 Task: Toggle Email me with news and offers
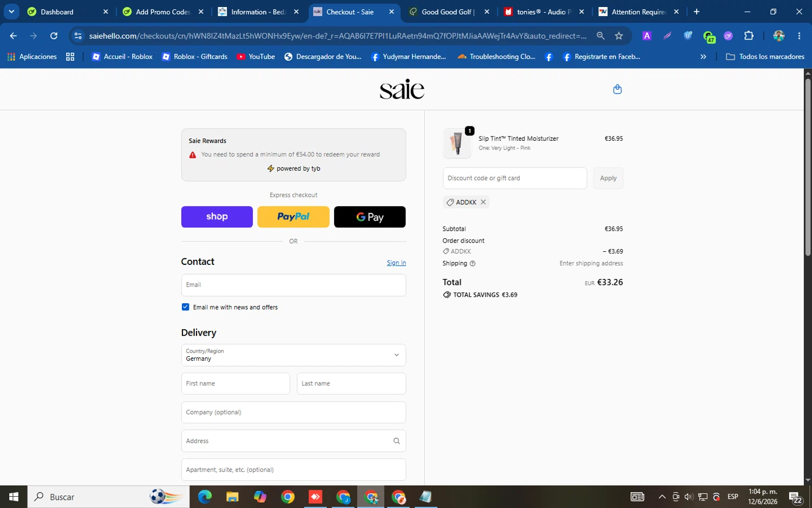click(x=185, y=307)
